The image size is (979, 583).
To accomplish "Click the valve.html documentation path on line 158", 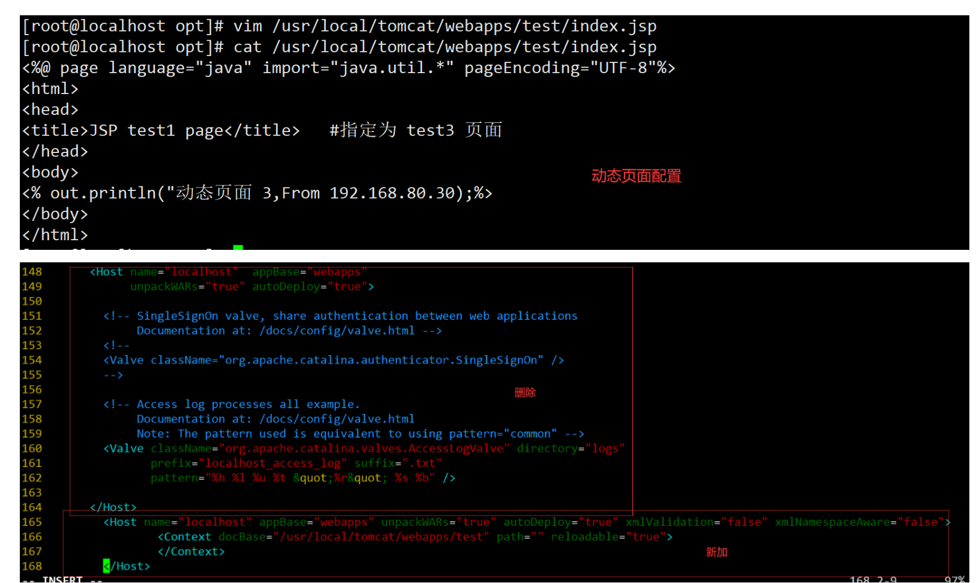I will (337, 419).
